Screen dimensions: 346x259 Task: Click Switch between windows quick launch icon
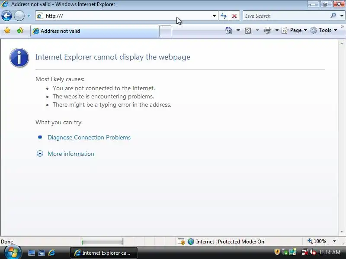[x=42, y=253]
